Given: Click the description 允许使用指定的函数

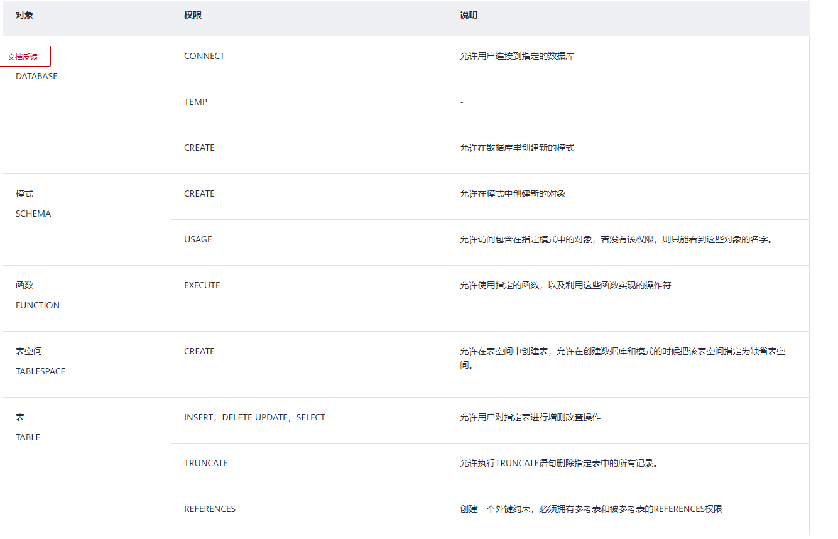Looking at the screenshot, I should pyautogui.click(x=565, y=285).
